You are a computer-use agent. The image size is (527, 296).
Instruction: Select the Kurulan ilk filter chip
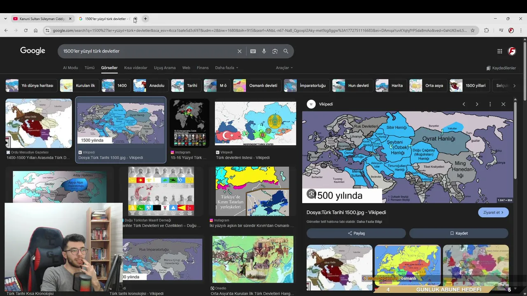pyautogui.click(x=79, y=86)
